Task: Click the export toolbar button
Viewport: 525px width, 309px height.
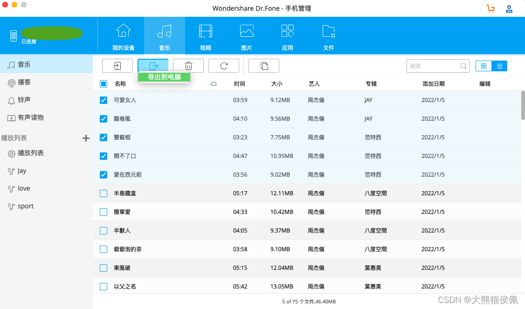Action: point(153,66)
